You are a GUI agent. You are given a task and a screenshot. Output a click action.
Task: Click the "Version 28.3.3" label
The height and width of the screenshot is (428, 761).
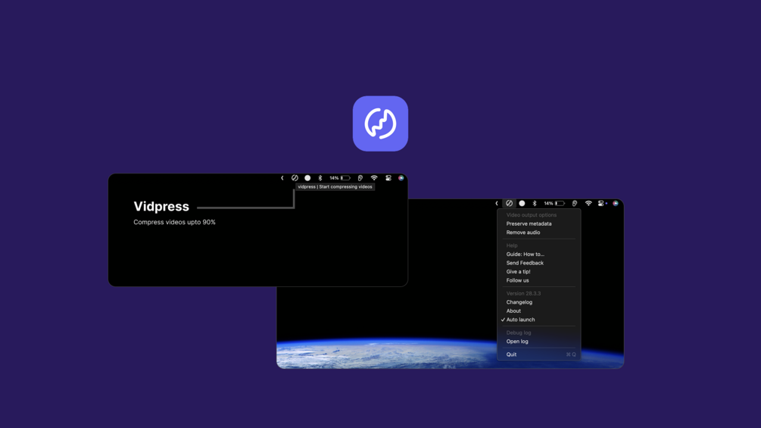523,294
